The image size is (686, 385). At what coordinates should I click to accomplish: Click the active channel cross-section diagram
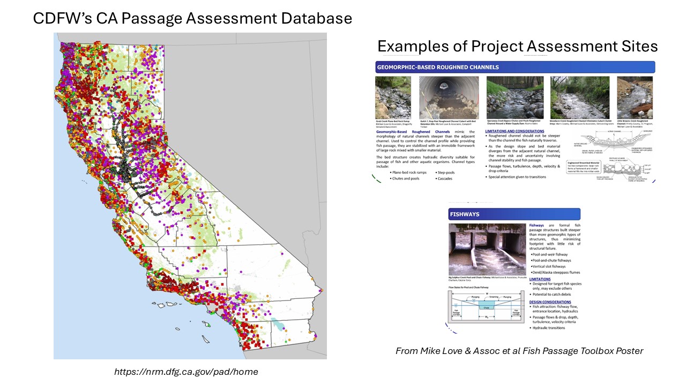point(613,141)
